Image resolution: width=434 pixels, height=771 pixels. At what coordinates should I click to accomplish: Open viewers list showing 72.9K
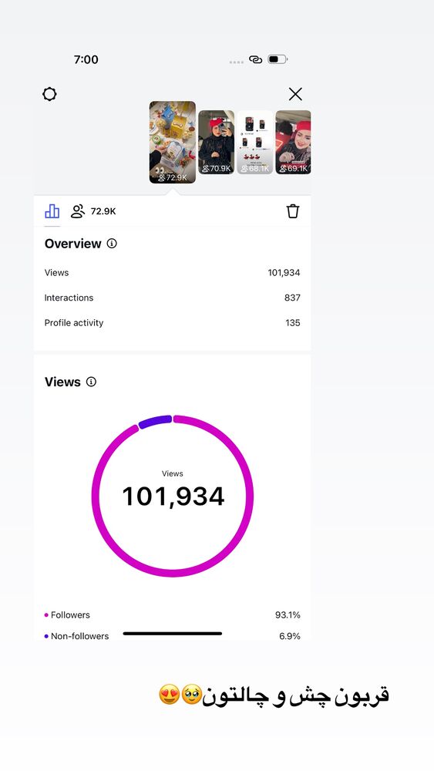click(93, 211)
